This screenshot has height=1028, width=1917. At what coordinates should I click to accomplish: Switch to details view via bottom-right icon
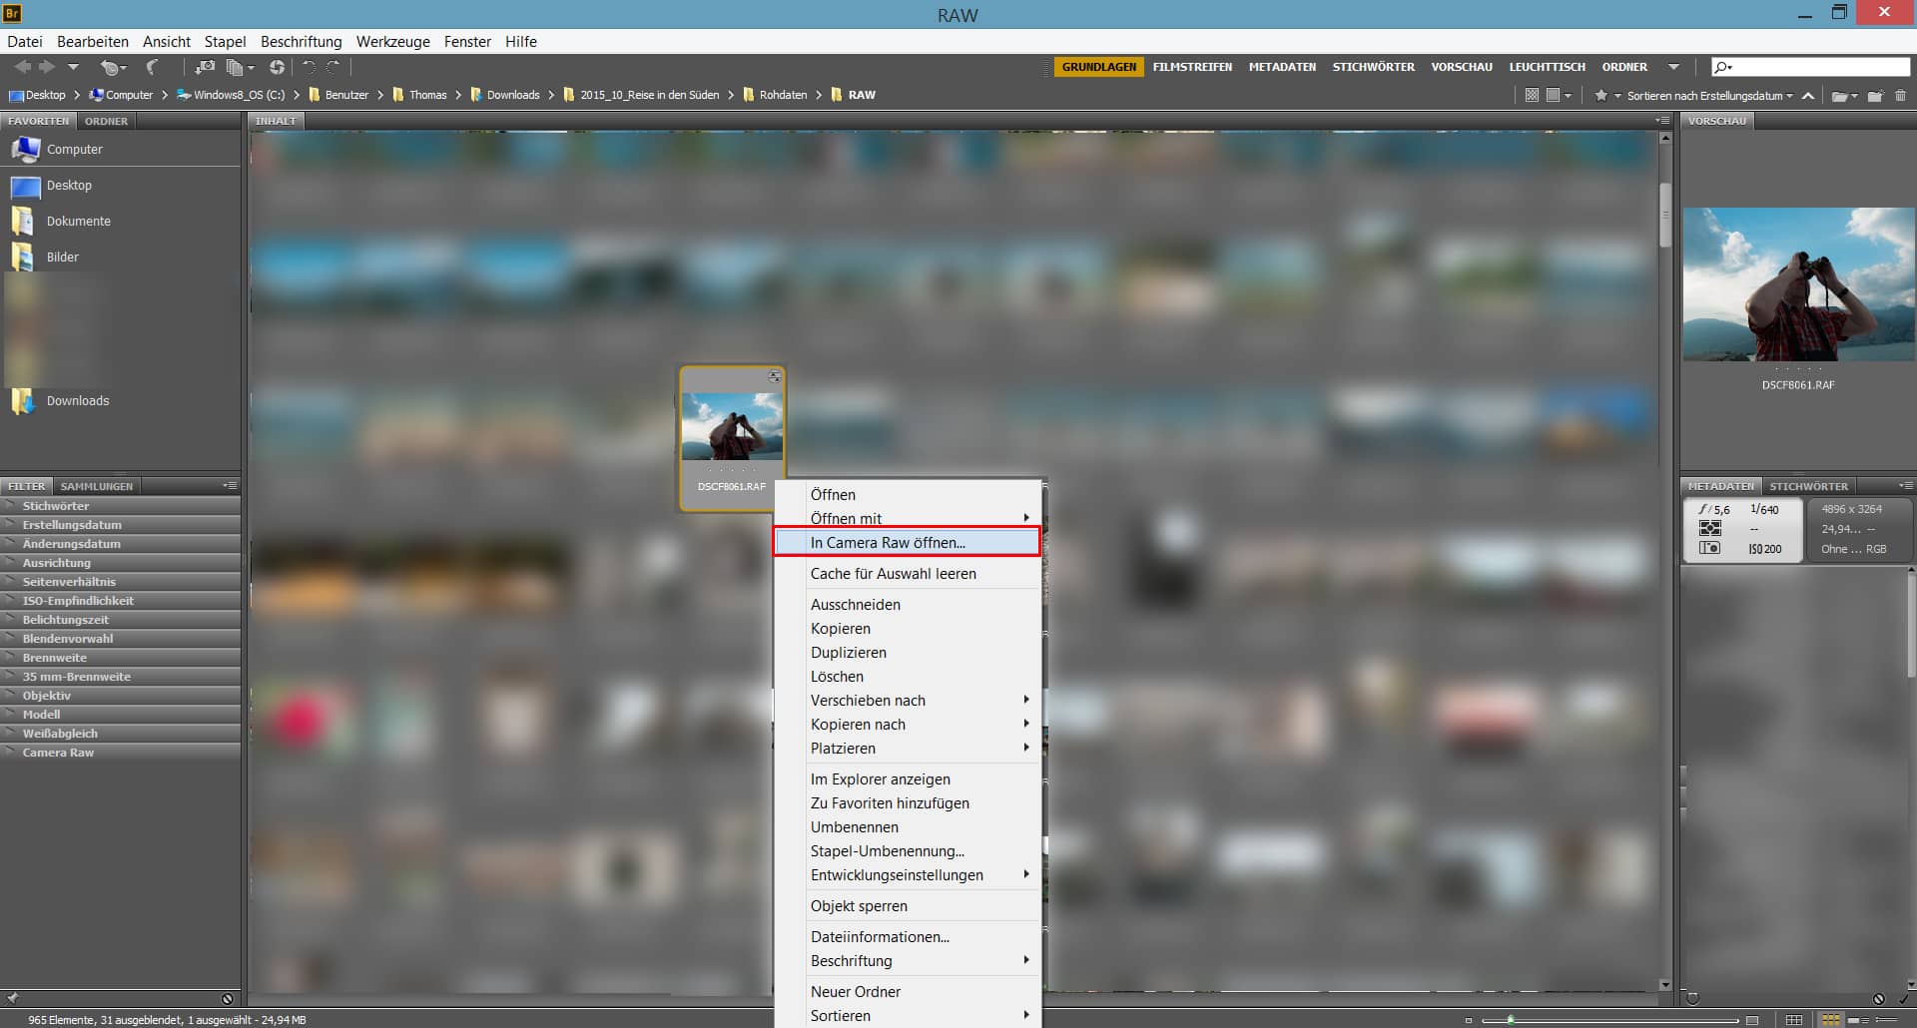[x=1859, y=1017]
